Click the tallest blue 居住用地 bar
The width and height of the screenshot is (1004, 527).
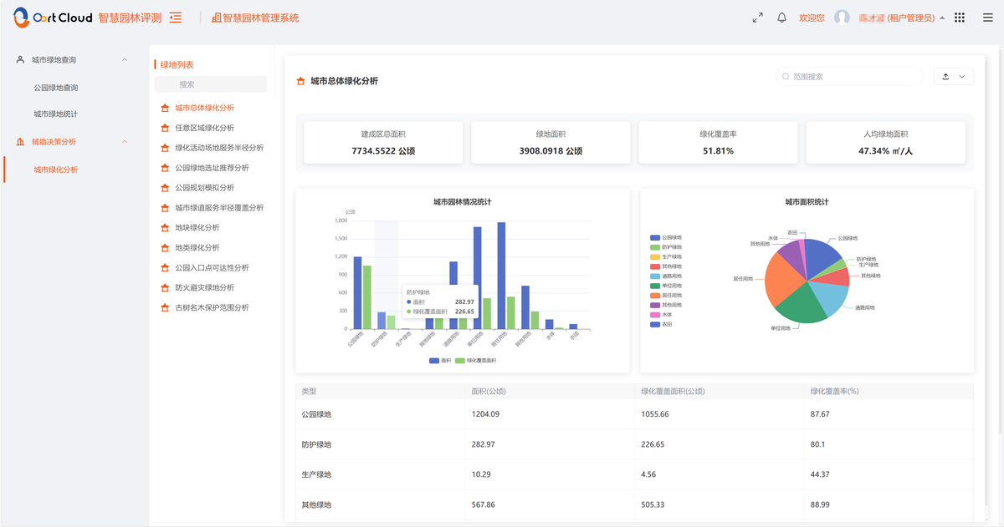click(x=501, y=276)
